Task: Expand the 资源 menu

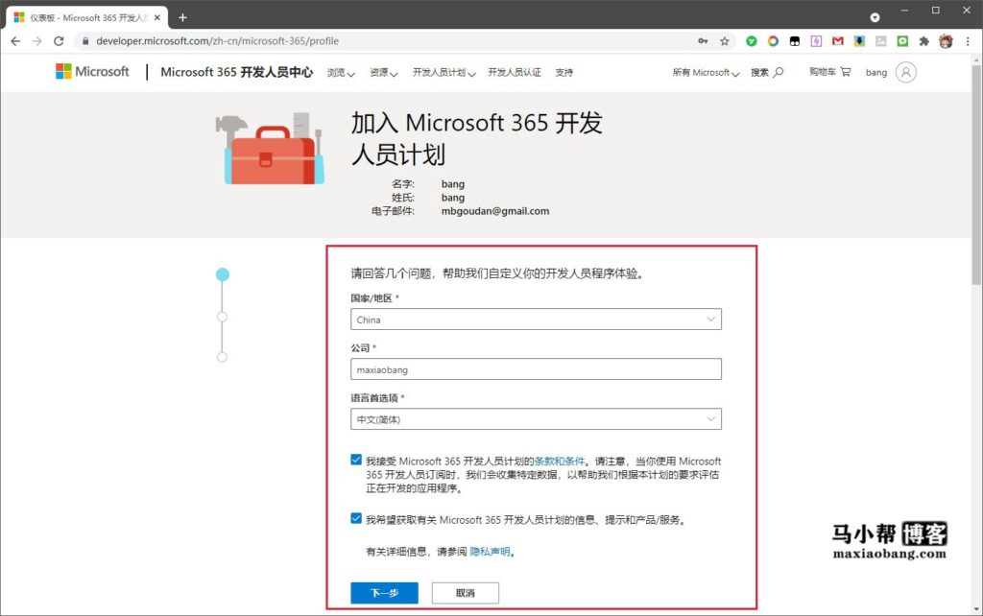Action: 384,72
